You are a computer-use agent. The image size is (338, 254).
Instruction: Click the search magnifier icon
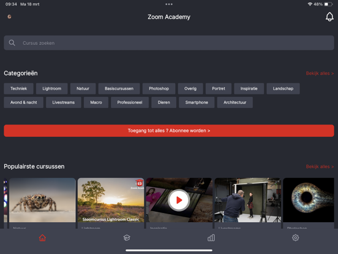pyautogui.click(x=12, y=43)
